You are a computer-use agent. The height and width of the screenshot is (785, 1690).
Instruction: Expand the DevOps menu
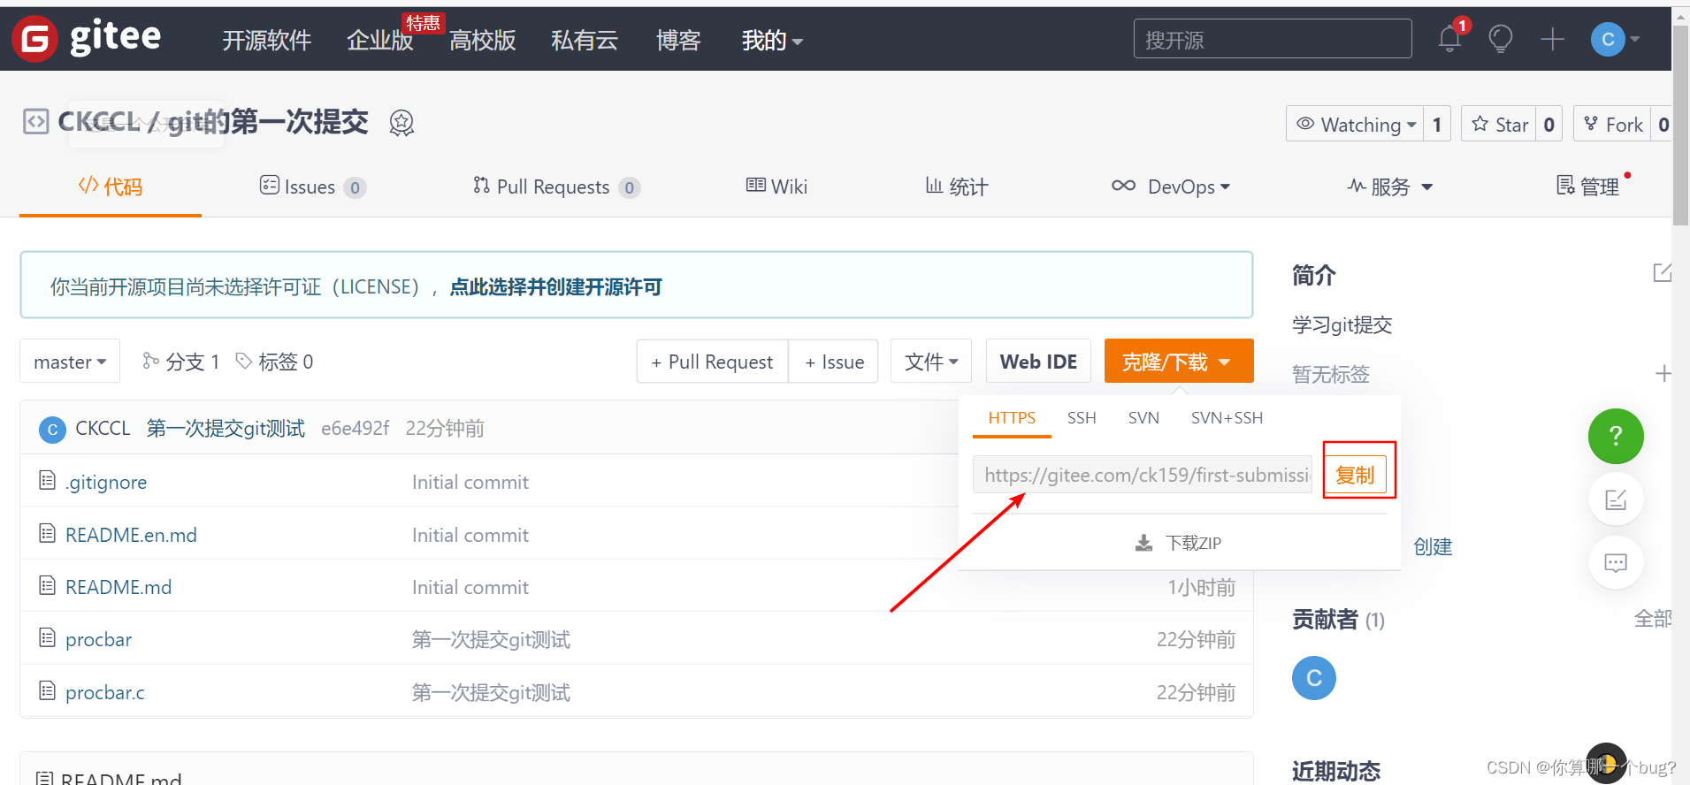pos(1171,187)
